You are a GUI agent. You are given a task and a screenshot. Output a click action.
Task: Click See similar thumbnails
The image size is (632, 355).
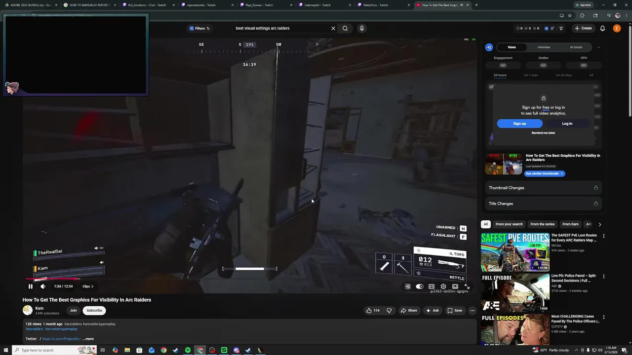point(544,174)
